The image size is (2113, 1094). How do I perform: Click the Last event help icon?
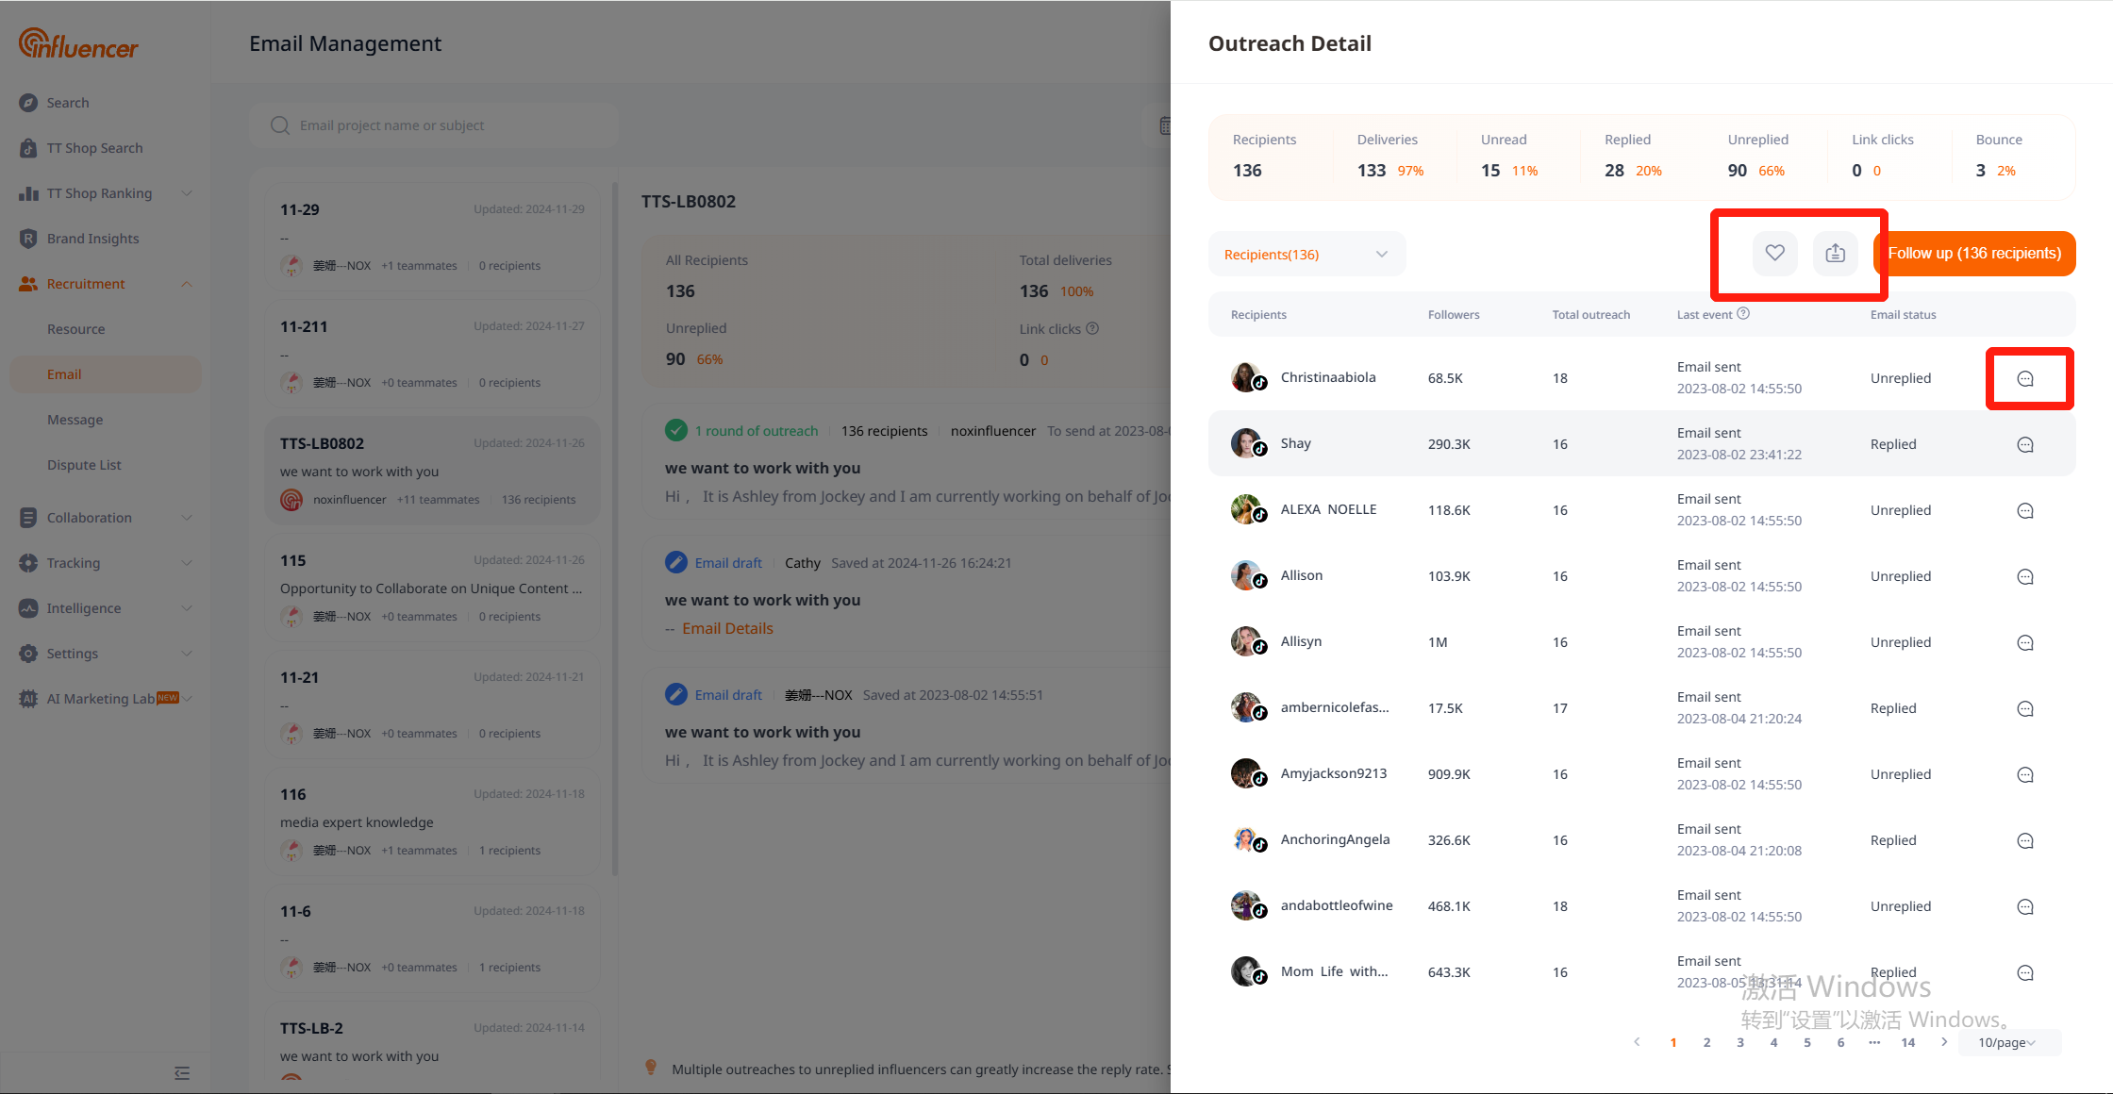(1743, 314)
